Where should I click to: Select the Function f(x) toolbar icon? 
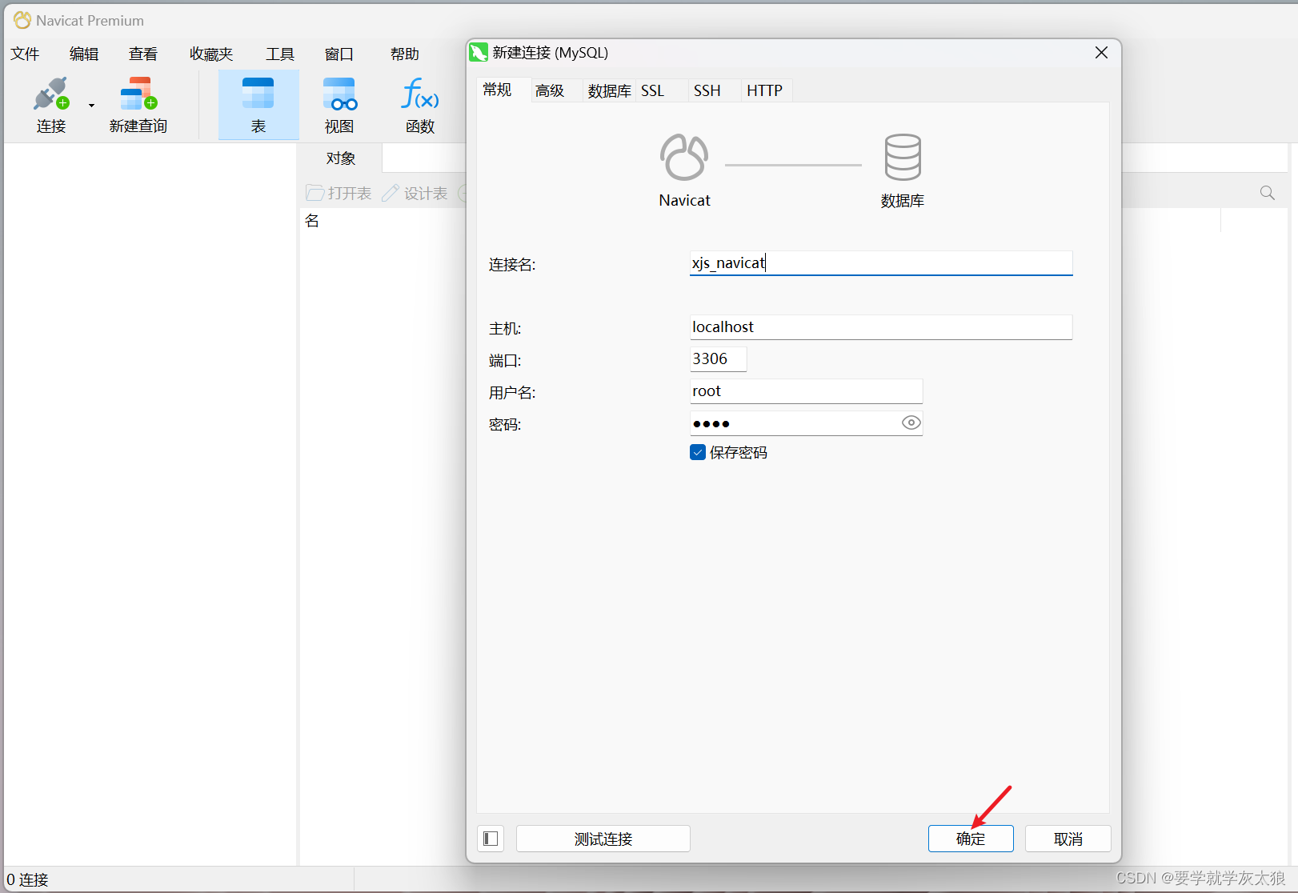coord(420,94)
